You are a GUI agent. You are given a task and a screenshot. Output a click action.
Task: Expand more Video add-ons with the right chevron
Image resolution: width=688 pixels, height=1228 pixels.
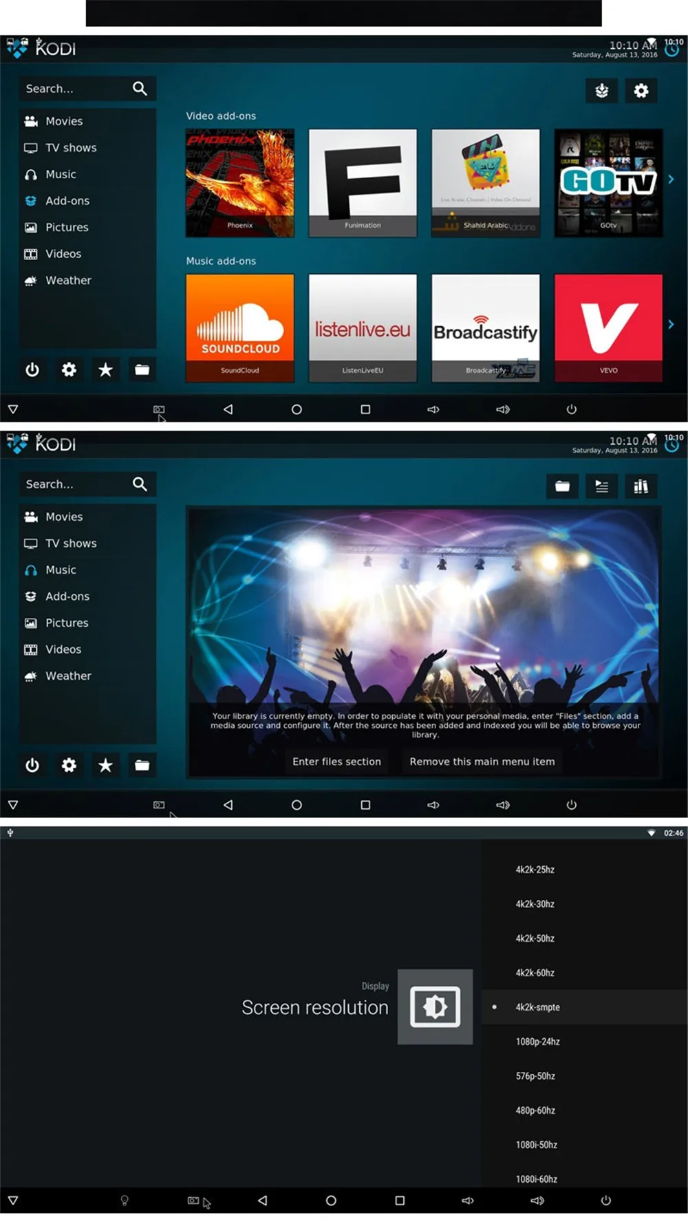[x=671, y=180]
